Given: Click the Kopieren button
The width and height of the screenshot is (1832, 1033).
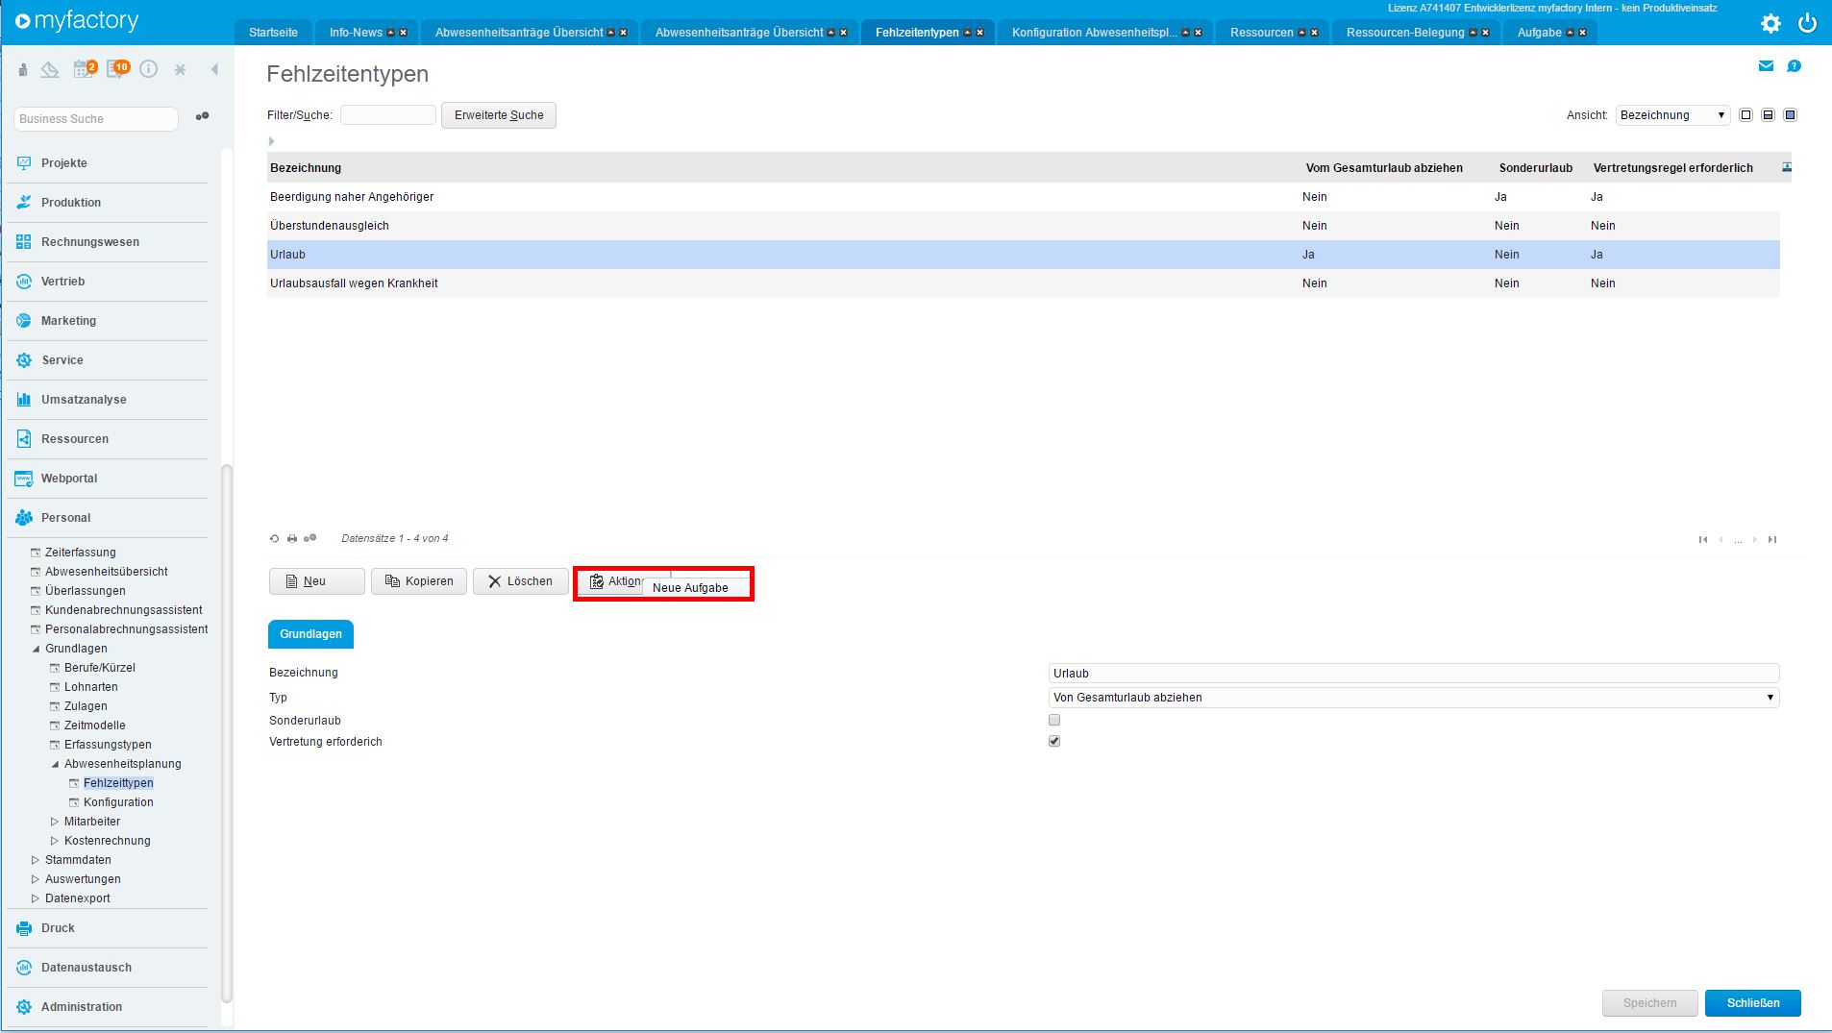Looking at the screenshot, I should [x=419, y=581].
